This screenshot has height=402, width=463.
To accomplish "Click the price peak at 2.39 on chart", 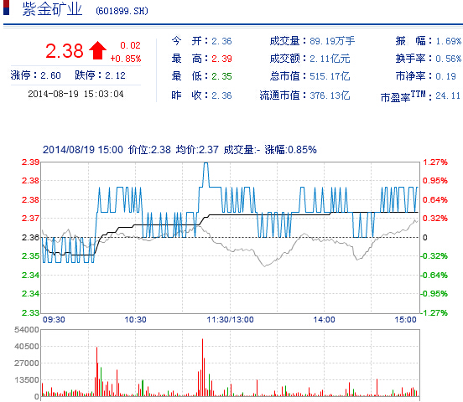I will tap(205, 163).
